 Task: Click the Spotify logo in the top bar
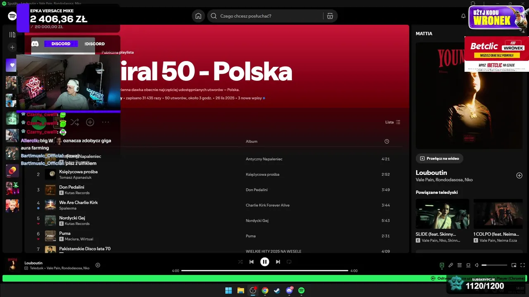pos(12,16)
